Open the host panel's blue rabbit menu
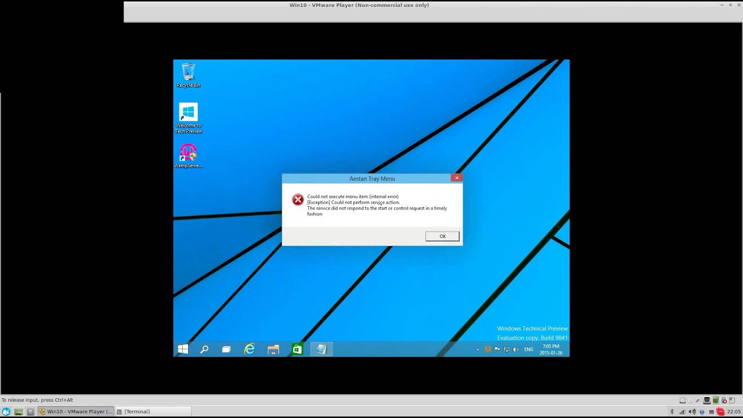743x418 pixels. point(6,412)
